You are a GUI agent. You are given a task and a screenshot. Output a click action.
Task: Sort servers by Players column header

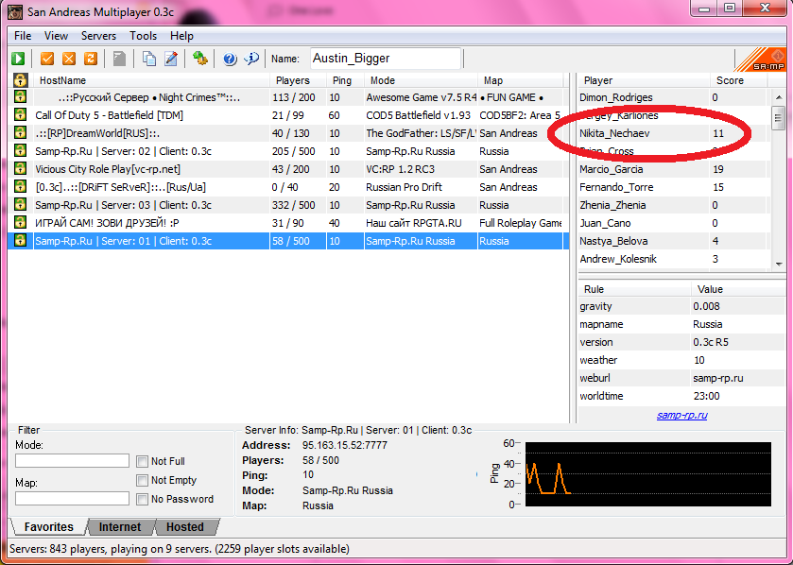tap(298, 80)
